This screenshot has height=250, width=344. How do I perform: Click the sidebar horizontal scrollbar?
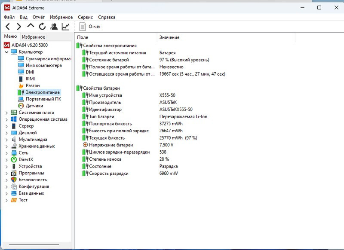click(34, 244)
